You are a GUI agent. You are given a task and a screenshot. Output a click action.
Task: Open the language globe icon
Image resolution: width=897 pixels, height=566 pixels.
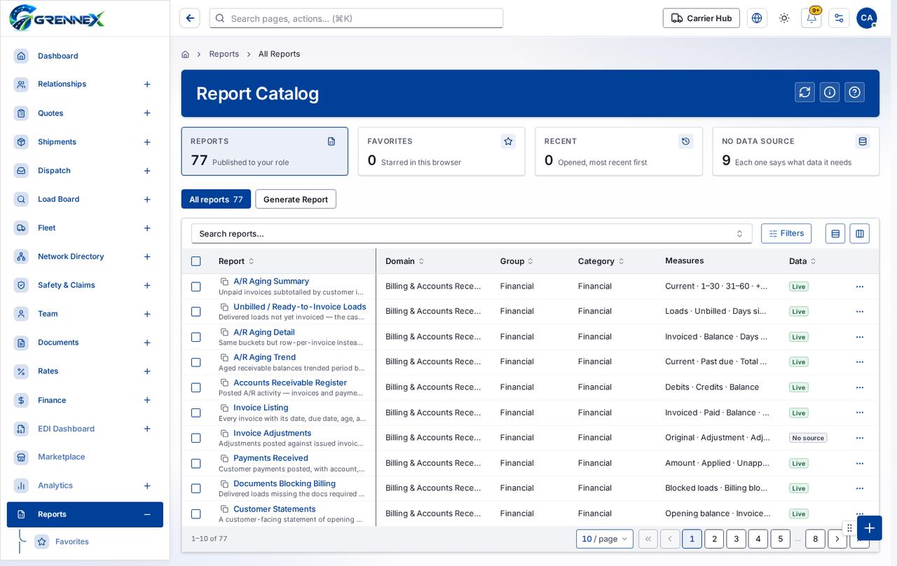pyautogui.click(x=757, y=18)
